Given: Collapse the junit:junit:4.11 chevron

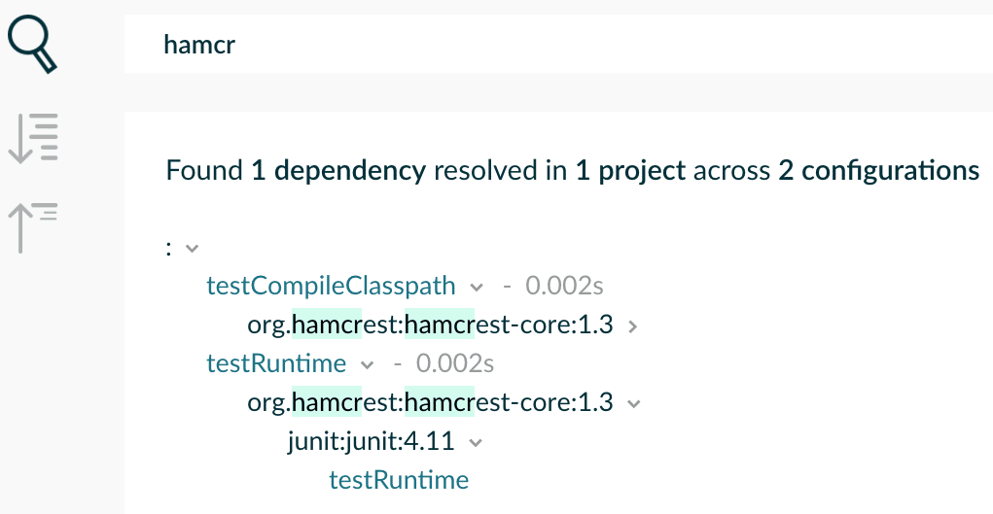Looking at the screenshot, I should coord(475,443).
